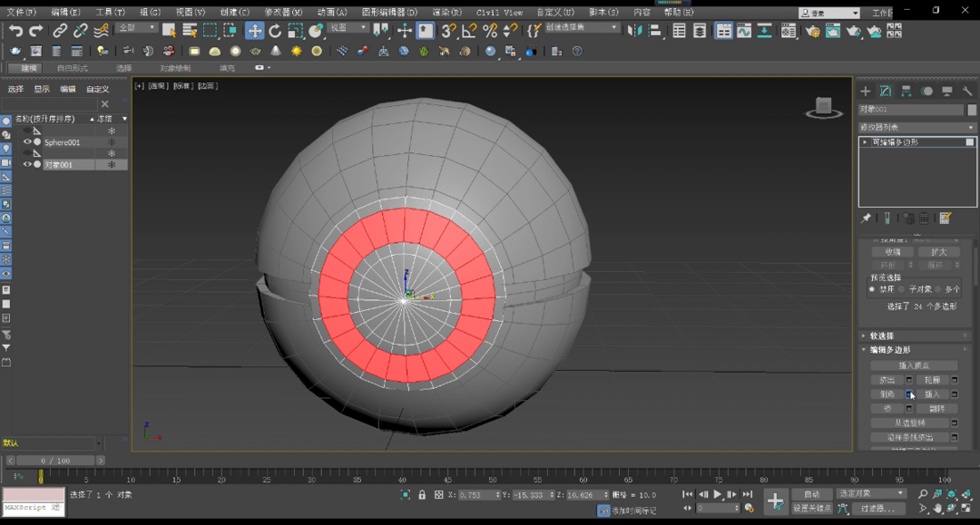Click the 扩大 grow selection button
The width and height of the screenshot is (980, 525).
coord(938,252)
